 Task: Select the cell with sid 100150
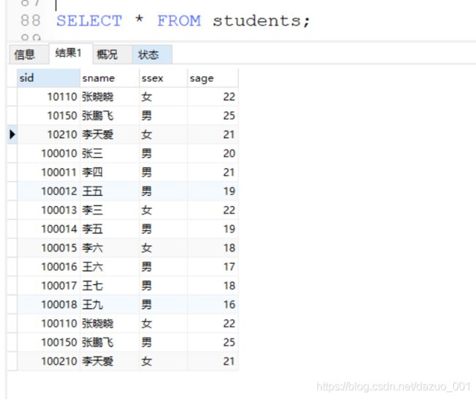pos(48,342)
